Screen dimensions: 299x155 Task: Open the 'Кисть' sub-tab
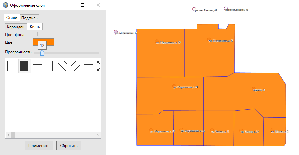click(x=35, y=27)
